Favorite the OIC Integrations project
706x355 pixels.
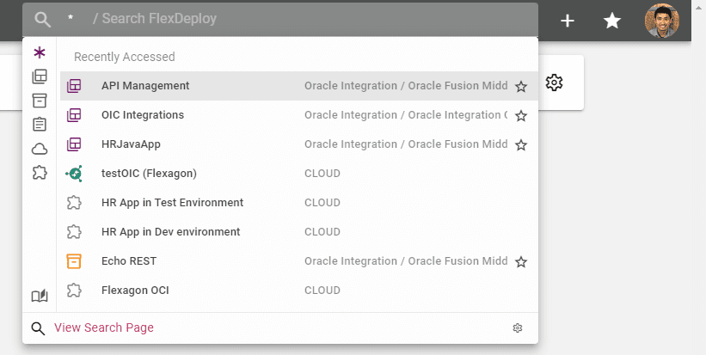(521, 116)
